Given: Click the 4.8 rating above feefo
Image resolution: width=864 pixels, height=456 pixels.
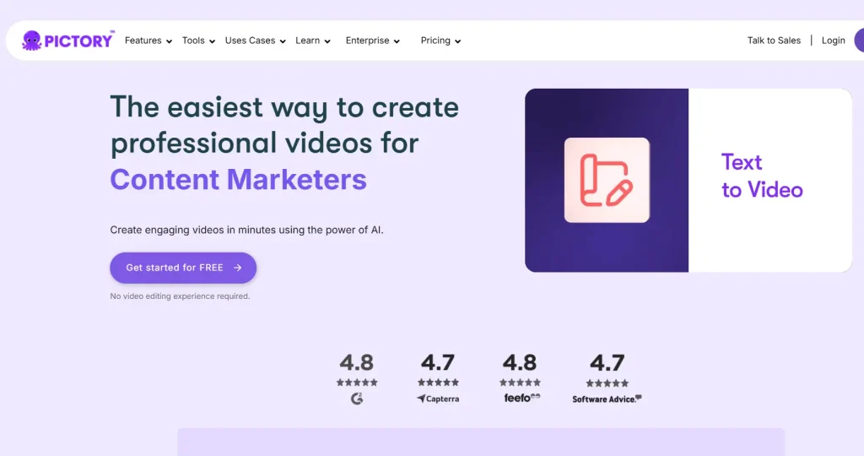Looking at the screenshot, I should tap(520, 363).
